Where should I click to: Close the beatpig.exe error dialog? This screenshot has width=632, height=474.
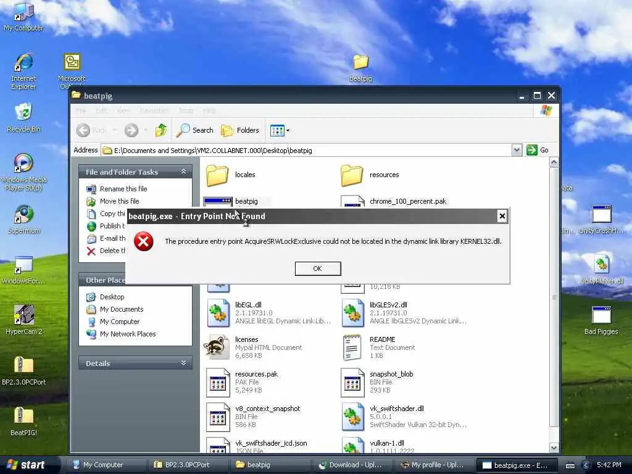click(x=502, y=216)
